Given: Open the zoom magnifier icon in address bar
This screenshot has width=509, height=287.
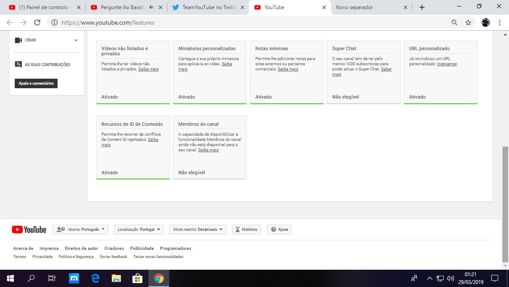Looking at the screenshot, I should pos(454,22).
